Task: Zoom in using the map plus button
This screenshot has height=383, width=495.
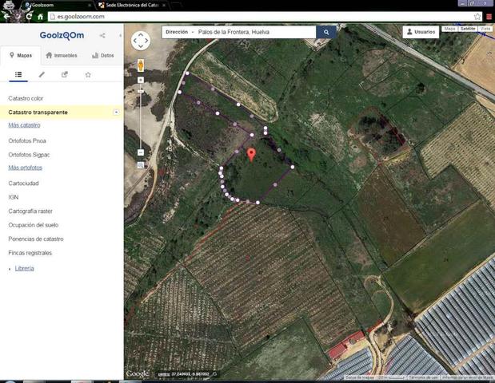Action: click(x=141, y=81)
